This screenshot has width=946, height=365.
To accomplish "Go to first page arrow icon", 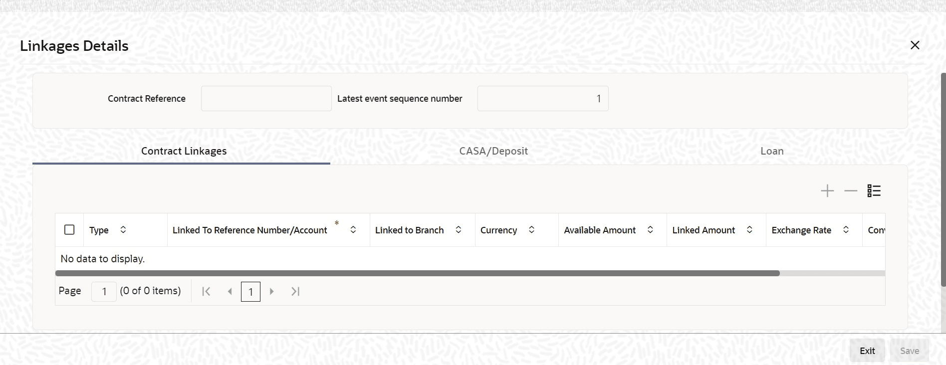I will click(x=206, y=291).
